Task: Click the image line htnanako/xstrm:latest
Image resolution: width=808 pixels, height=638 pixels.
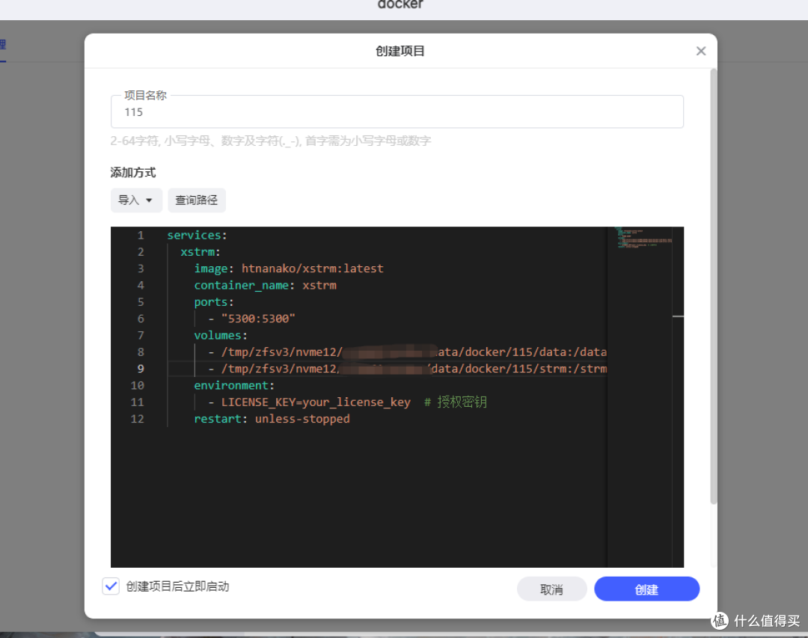Action: 289,269
